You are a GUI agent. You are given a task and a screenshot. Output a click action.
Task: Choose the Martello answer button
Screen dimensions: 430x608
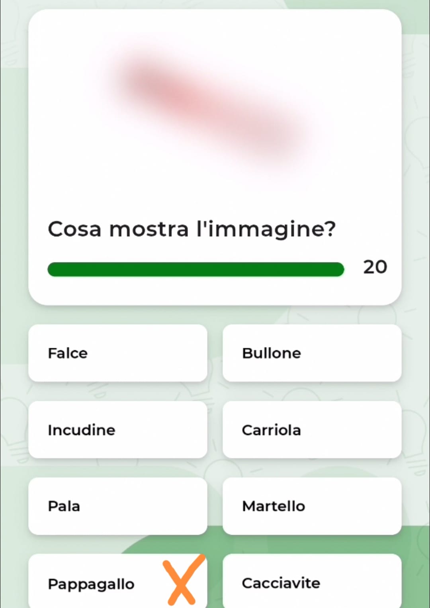pyautogui.click(x=312, y=506)
